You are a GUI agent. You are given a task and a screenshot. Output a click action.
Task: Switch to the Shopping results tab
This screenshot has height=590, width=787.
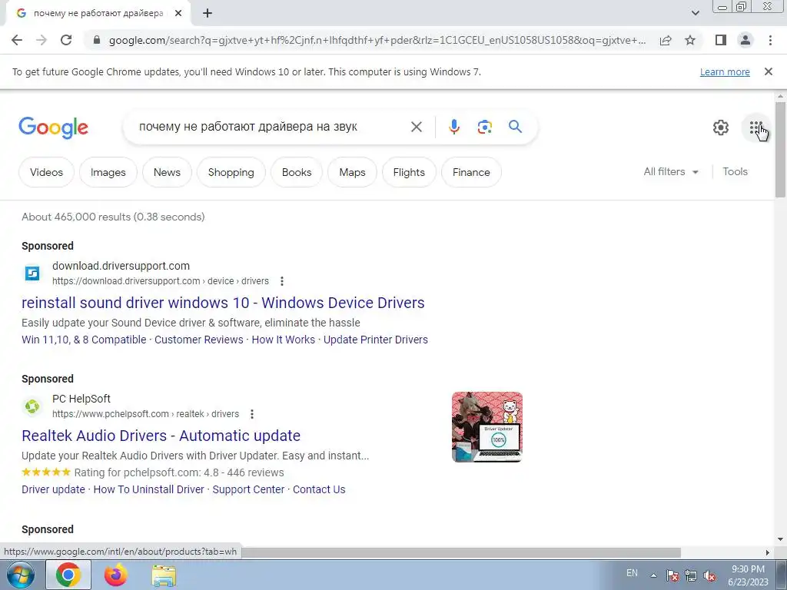(x=231, y=172)
